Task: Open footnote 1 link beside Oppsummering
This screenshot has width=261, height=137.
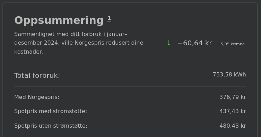Action: [x=110, y=19]
